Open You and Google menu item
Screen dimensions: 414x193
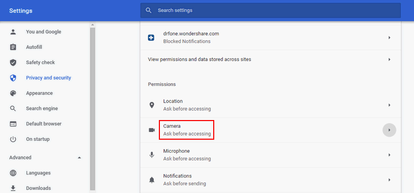point(43,32)
